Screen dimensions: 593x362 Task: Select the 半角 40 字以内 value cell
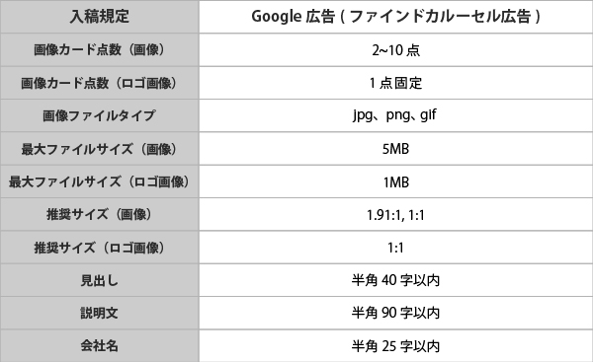click(x=395, y=280)
